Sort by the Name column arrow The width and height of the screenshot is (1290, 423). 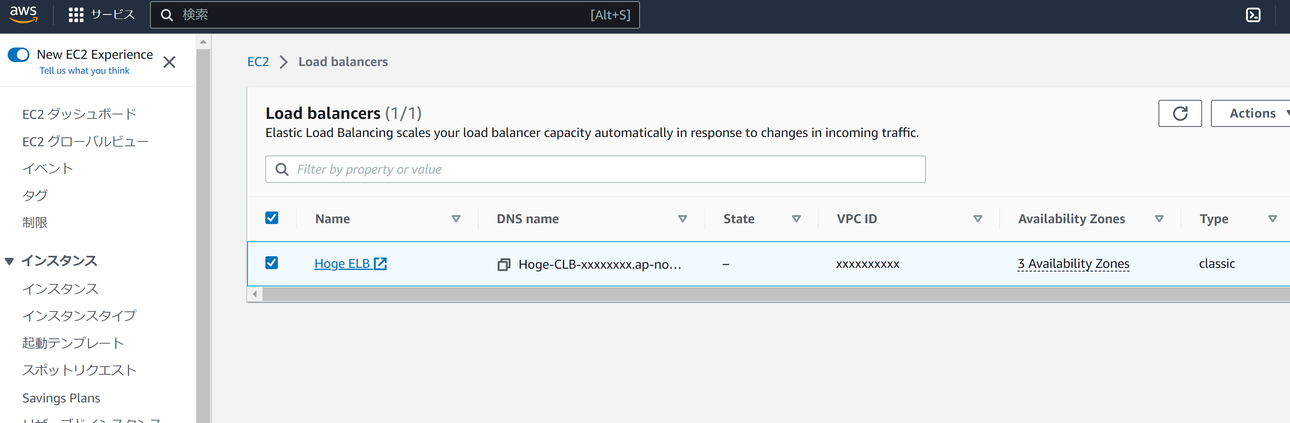(456, 218)
